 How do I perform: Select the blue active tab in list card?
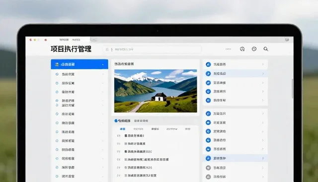tap(123, 129)
